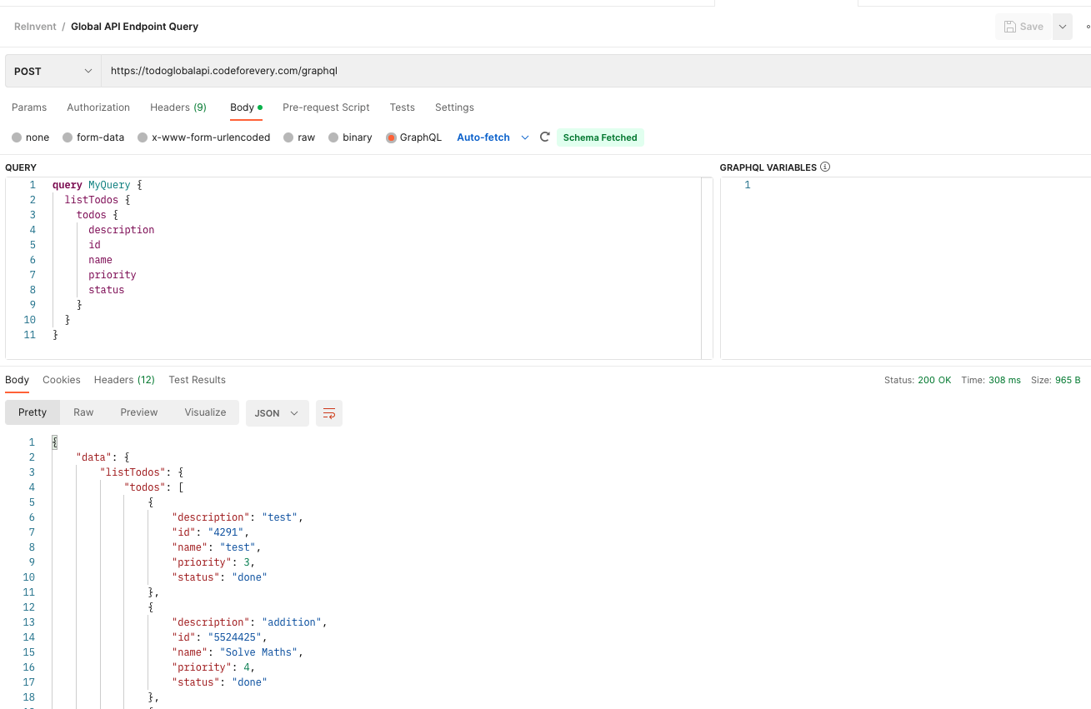
Task: Select the binary body type
Action: pyautogui.click(x=350, y=137)
